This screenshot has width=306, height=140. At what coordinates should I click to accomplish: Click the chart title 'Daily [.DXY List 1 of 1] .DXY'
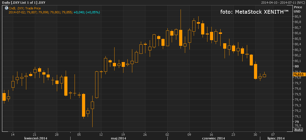point(24,3)
